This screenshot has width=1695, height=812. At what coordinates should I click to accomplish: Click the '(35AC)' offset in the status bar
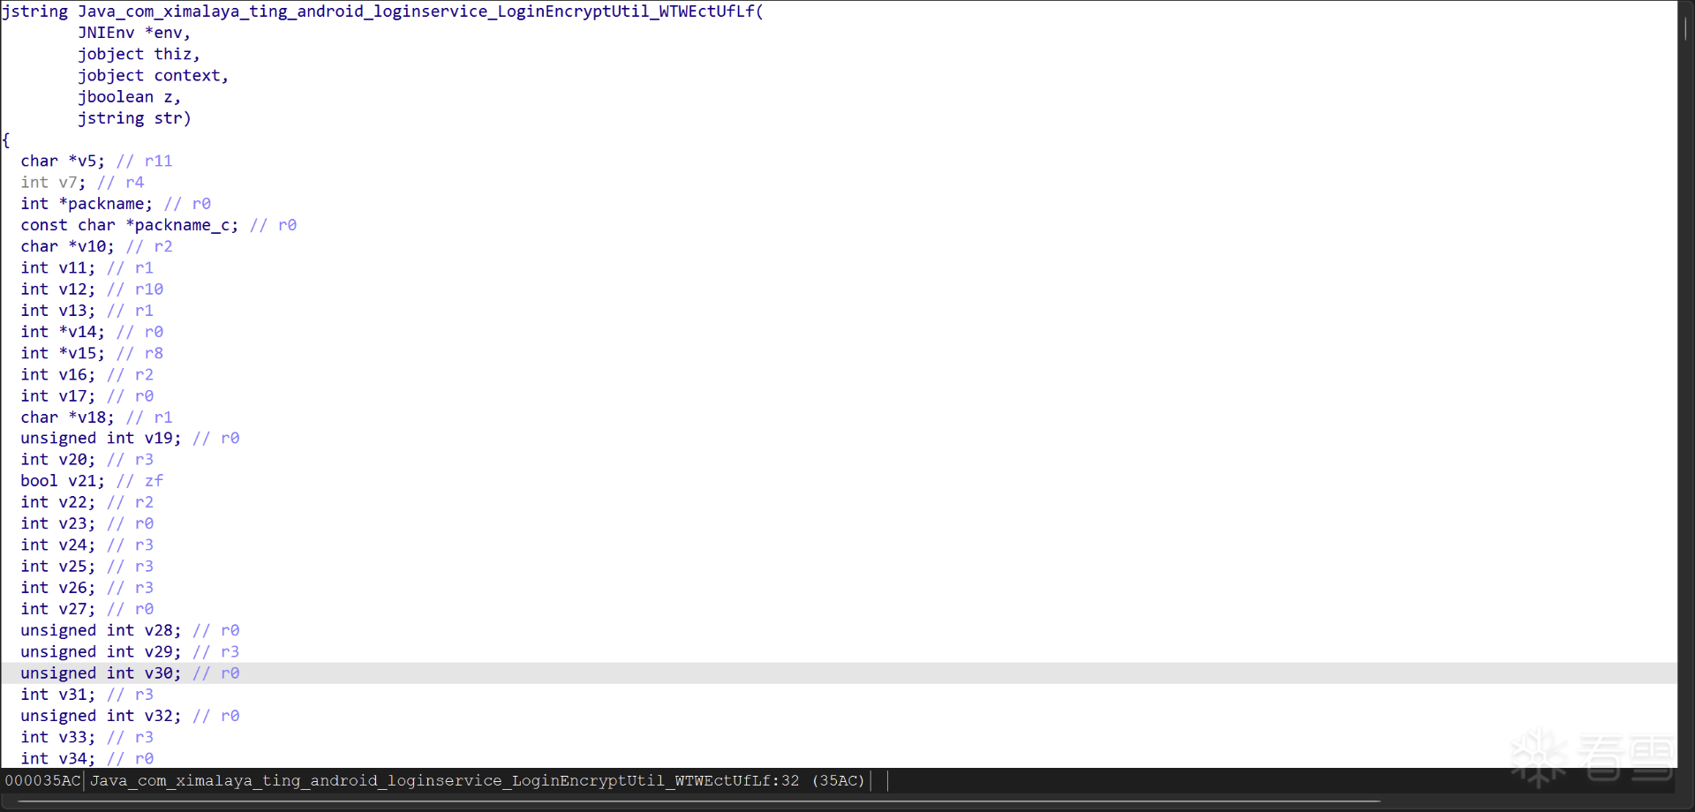(839, 781)
